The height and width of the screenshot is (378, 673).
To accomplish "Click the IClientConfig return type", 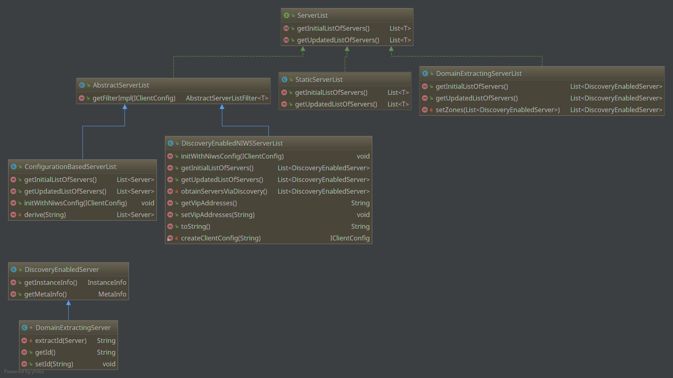I will click(x=350, y=238).
